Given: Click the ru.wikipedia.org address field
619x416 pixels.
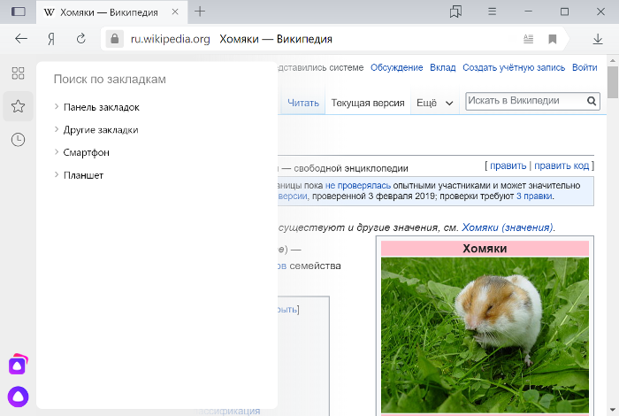Looking at the screenshot, I should pos(170,39).
